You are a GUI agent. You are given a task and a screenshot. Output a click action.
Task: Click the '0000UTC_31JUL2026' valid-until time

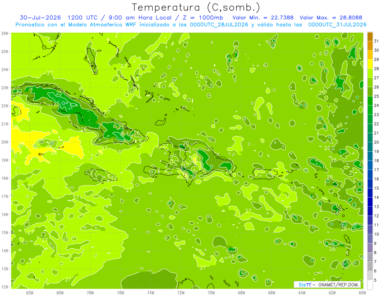337,25
